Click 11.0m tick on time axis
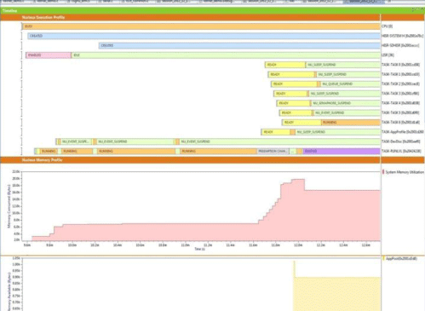 [185, 245]
